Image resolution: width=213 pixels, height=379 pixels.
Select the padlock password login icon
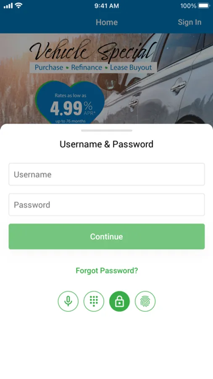pyautogui.click(x=119, y=301)
